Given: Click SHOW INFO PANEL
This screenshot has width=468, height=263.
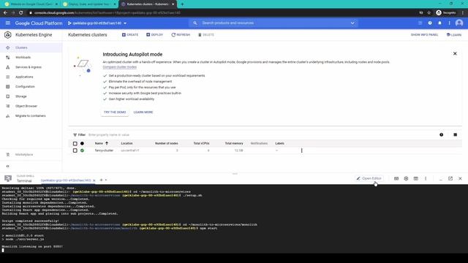Looking at the screenshot, I should pyautogui.click(x=424, y=35).
